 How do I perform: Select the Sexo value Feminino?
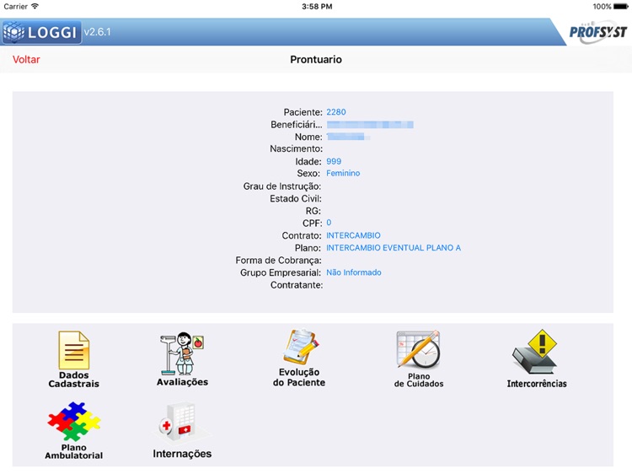[x=343, y=174]
